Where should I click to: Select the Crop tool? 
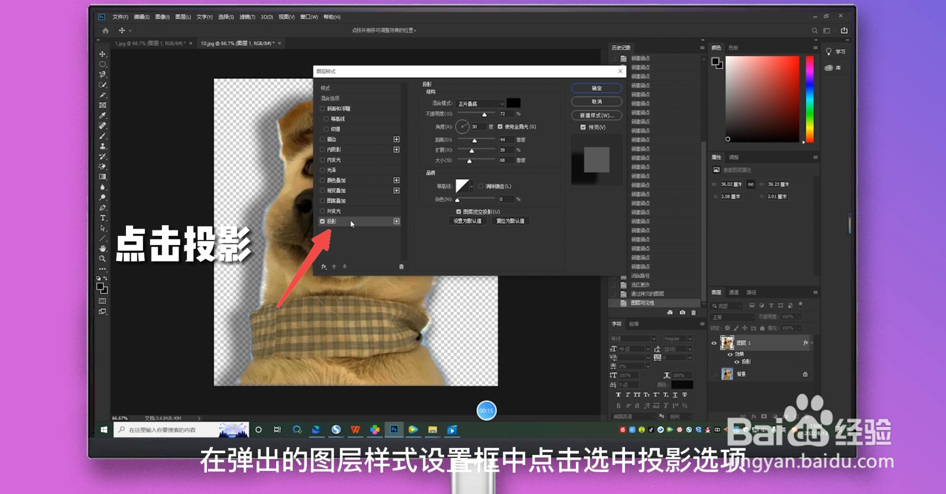102,95
